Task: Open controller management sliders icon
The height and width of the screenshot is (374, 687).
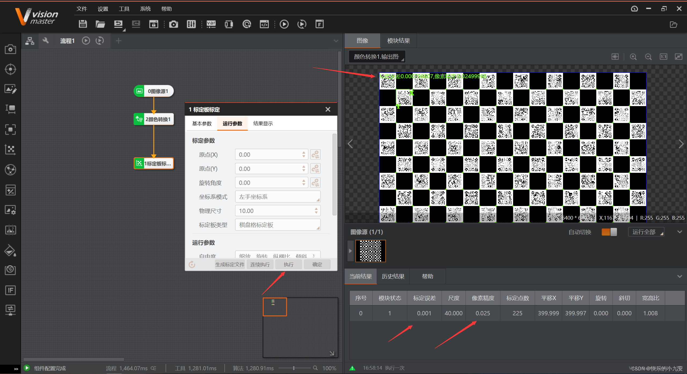Action: coord(191,24)
